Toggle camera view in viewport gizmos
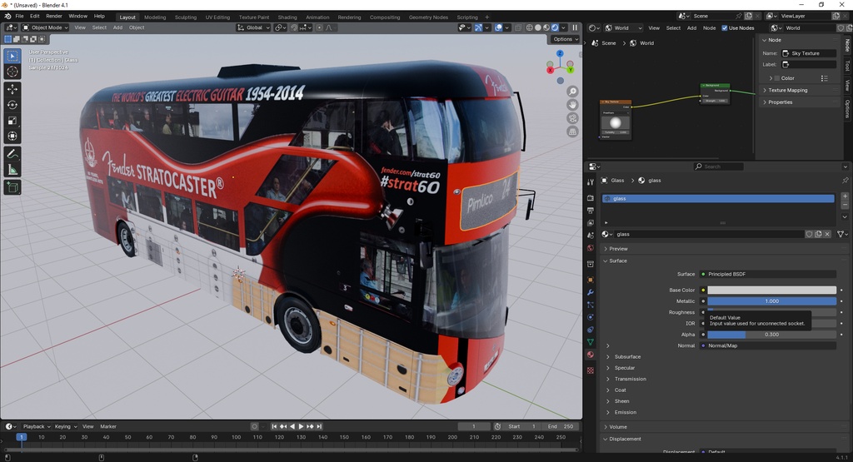 (572, 118)
